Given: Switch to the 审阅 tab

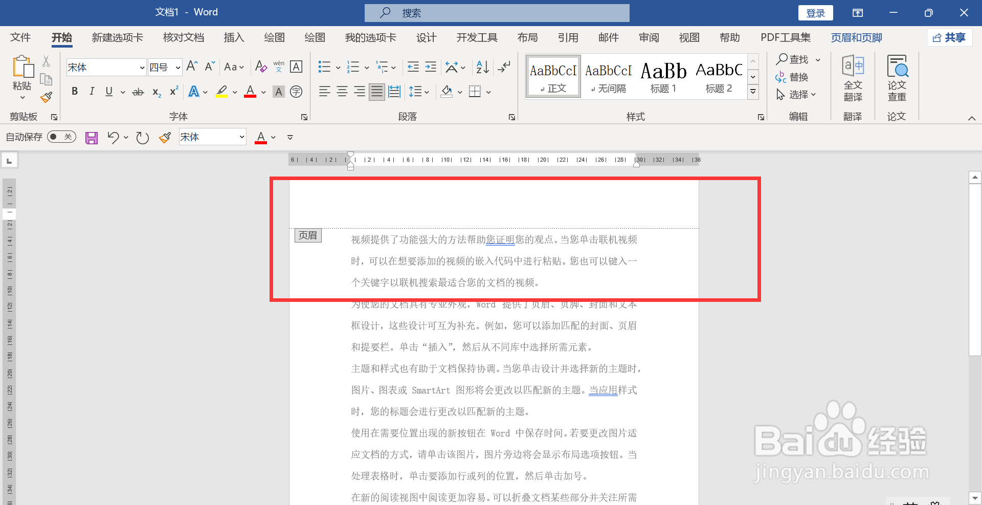Looking at the screenshot, I should [x=649, y=38].
